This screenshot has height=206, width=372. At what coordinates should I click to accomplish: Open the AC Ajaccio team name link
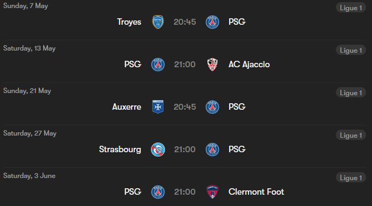[249, 65]
